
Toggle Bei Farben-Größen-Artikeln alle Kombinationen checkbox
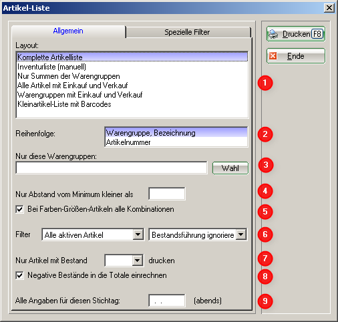[x=20, y=209]
